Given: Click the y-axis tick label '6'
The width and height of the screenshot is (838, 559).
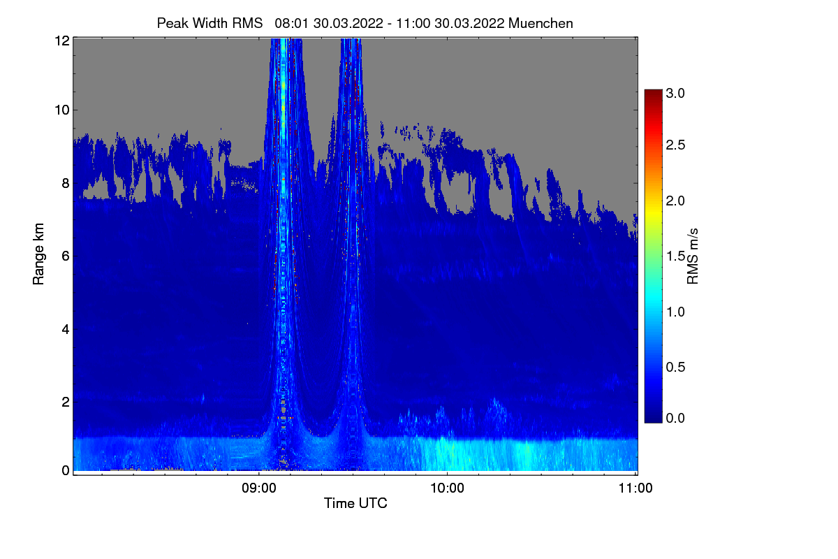Looking at the screenshot, I should click(x=64, y=256).
